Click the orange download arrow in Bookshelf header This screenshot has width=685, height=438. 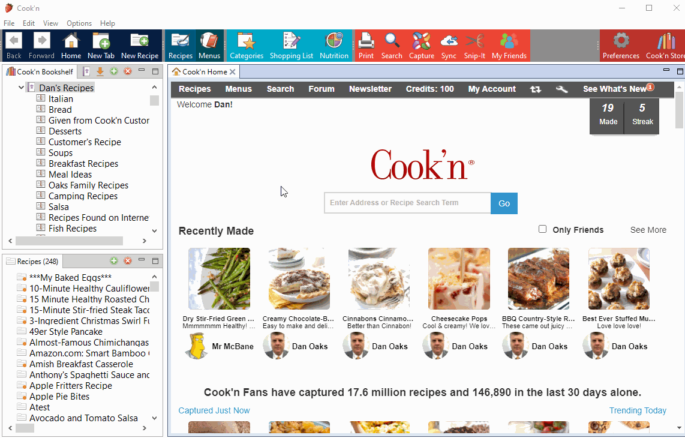pos(100,71)
